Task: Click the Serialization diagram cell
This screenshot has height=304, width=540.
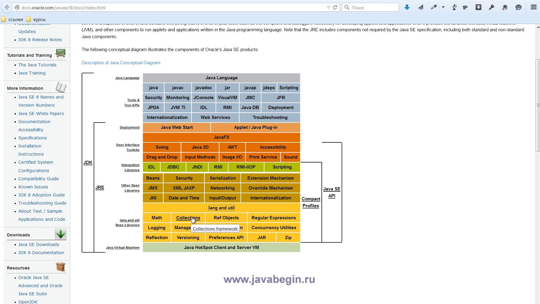Action: coord(223,178)
